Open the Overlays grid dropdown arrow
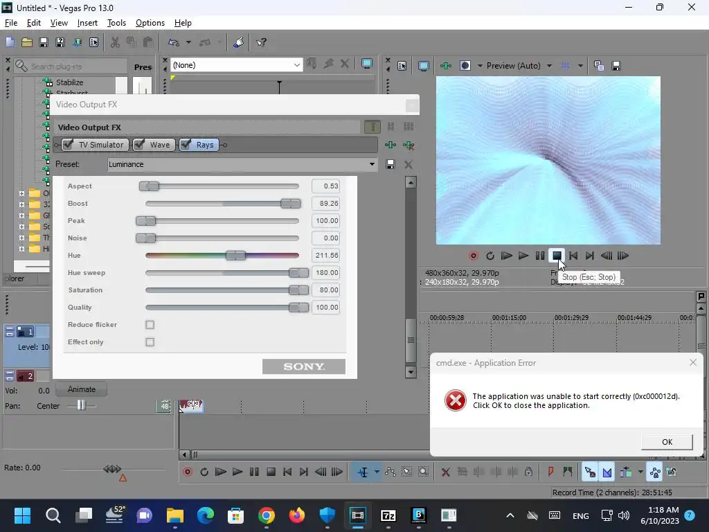 580,66
